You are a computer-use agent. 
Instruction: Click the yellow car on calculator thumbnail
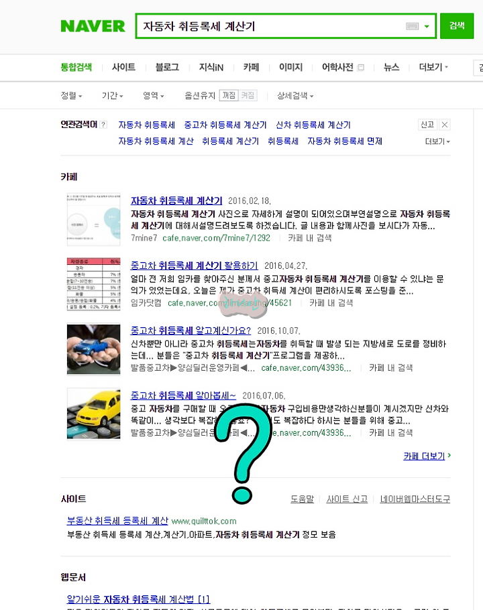tap(93, 414)
